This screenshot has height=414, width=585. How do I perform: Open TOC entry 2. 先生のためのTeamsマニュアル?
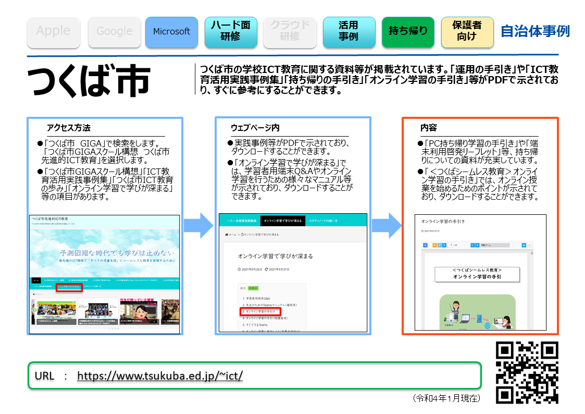point(269,305)
